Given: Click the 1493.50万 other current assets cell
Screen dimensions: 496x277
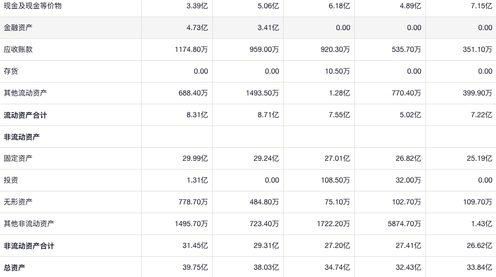Looking at the screenshot, I should pyautogui.click(x=263, y=93).
